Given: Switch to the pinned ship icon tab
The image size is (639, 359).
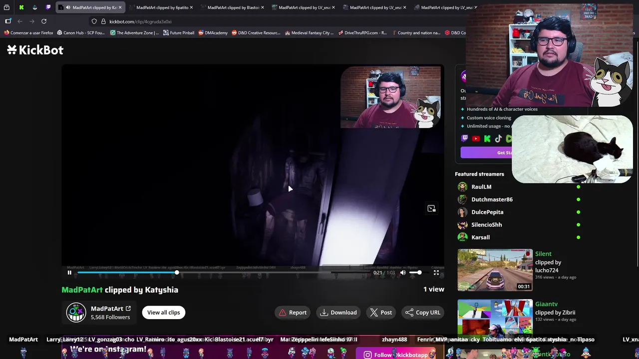Looking at the screenshot, I should 35,7.
